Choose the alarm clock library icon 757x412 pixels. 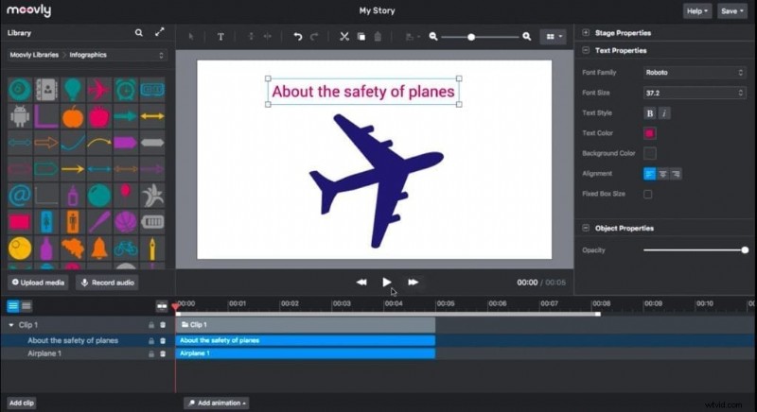click(126, 90)
